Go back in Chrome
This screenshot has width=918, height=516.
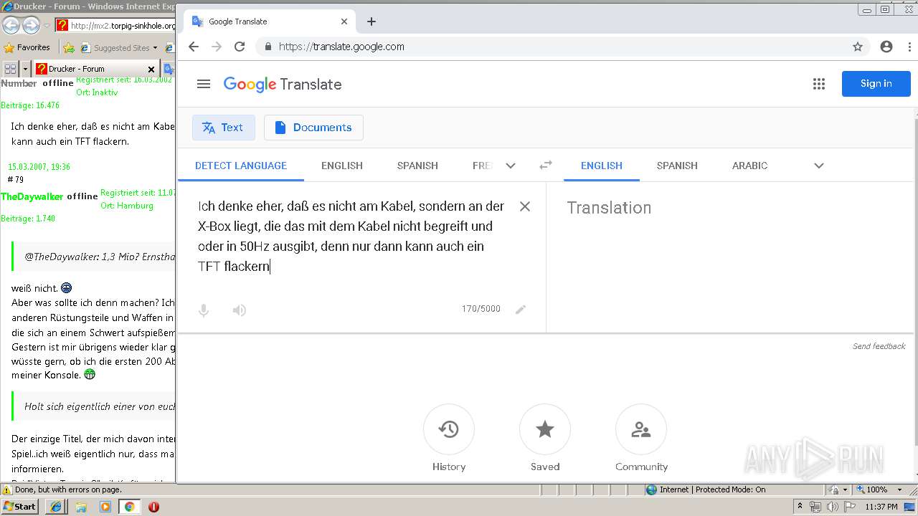pos(194,47)
